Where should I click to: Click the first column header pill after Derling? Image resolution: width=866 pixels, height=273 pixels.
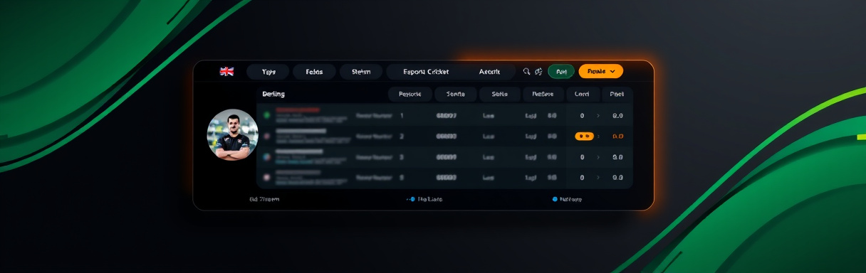tap(410, 94)
